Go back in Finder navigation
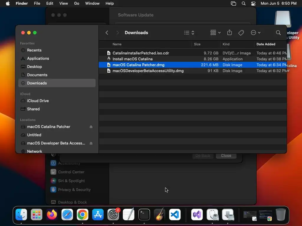The width and height of the screenshot is (302, 226). coord(107,33)
